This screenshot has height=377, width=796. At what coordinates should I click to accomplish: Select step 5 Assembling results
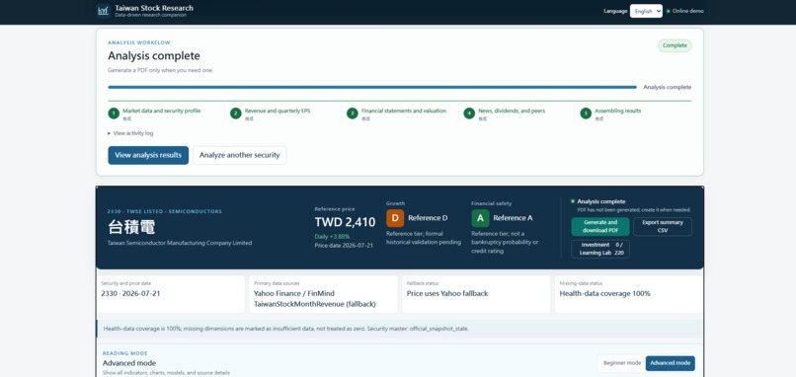click(611, 113)
